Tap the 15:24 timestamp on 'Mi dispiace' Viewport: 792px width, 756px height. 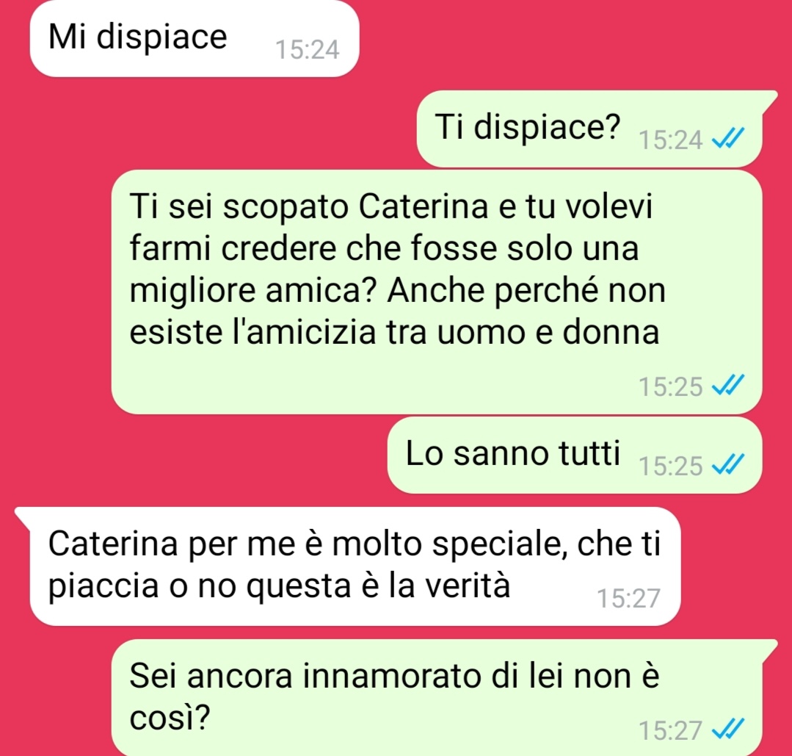[x=307, y=49]
